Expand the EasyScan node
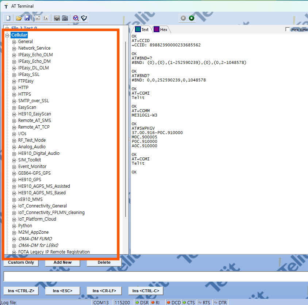The width and height of the screenshot is (308, 305). 14,107
